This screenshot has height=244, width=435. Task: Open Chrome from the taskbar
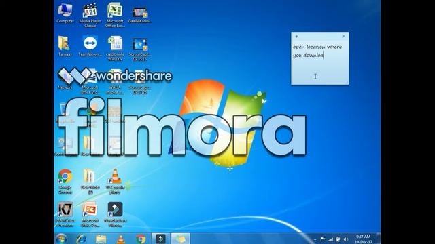point(141,239)
